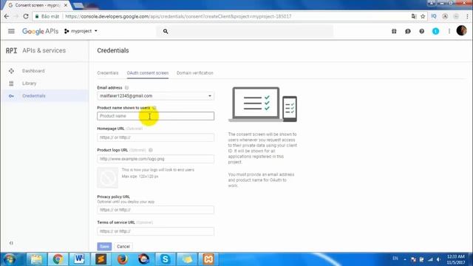The width and height of the screenshot is (473, 266).
Task: Click the Credentials key icon
Action: [x=11, y=96]
